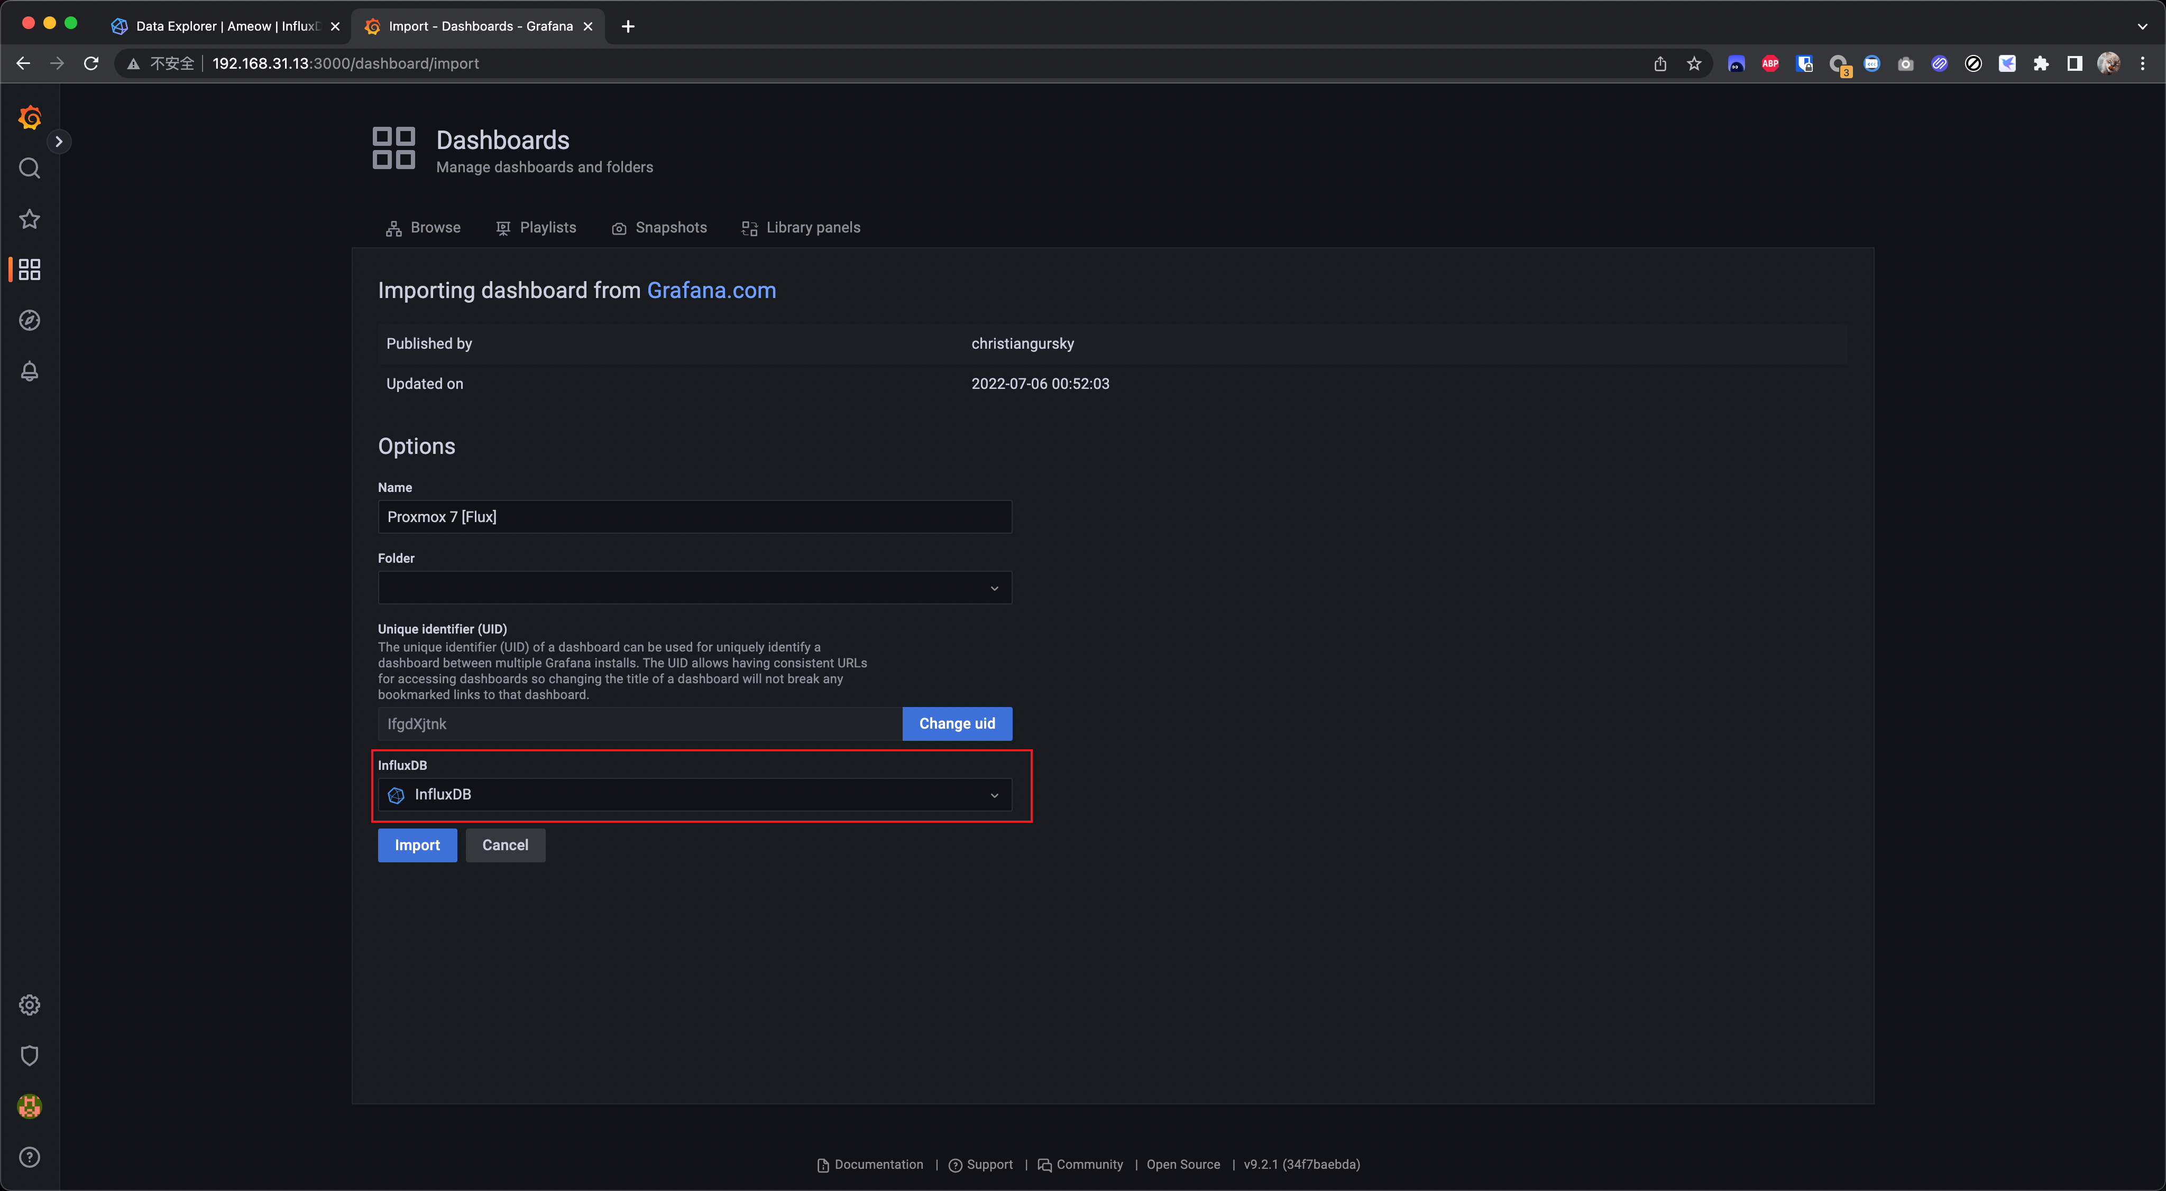Click the blue Import button
2166x1191 pixels.
point(417,845)
